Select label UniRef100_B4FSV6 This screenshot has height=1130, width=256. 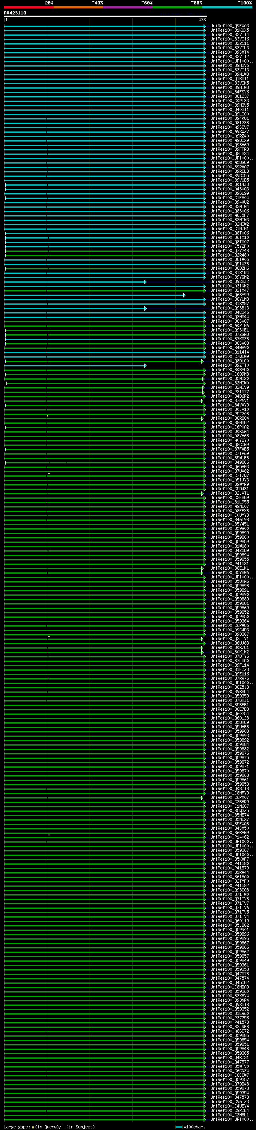pyautogui.click(x=230, y=92)
